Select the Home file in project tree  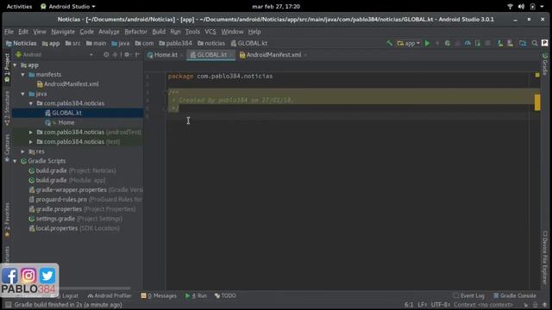coord(60,122)
